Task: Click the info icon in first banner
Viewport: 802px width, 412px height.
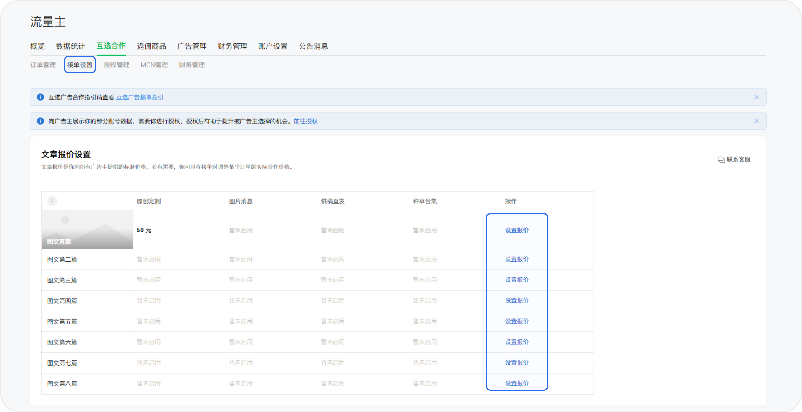Action: (40, 97)
